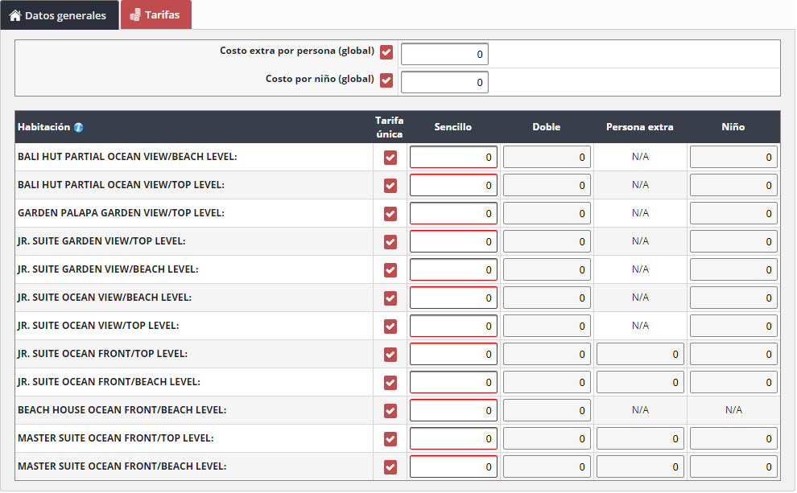Toggle Tarifa única for Master Suite Beach Level
Screen dimensions: 797x493
[390, 467]
